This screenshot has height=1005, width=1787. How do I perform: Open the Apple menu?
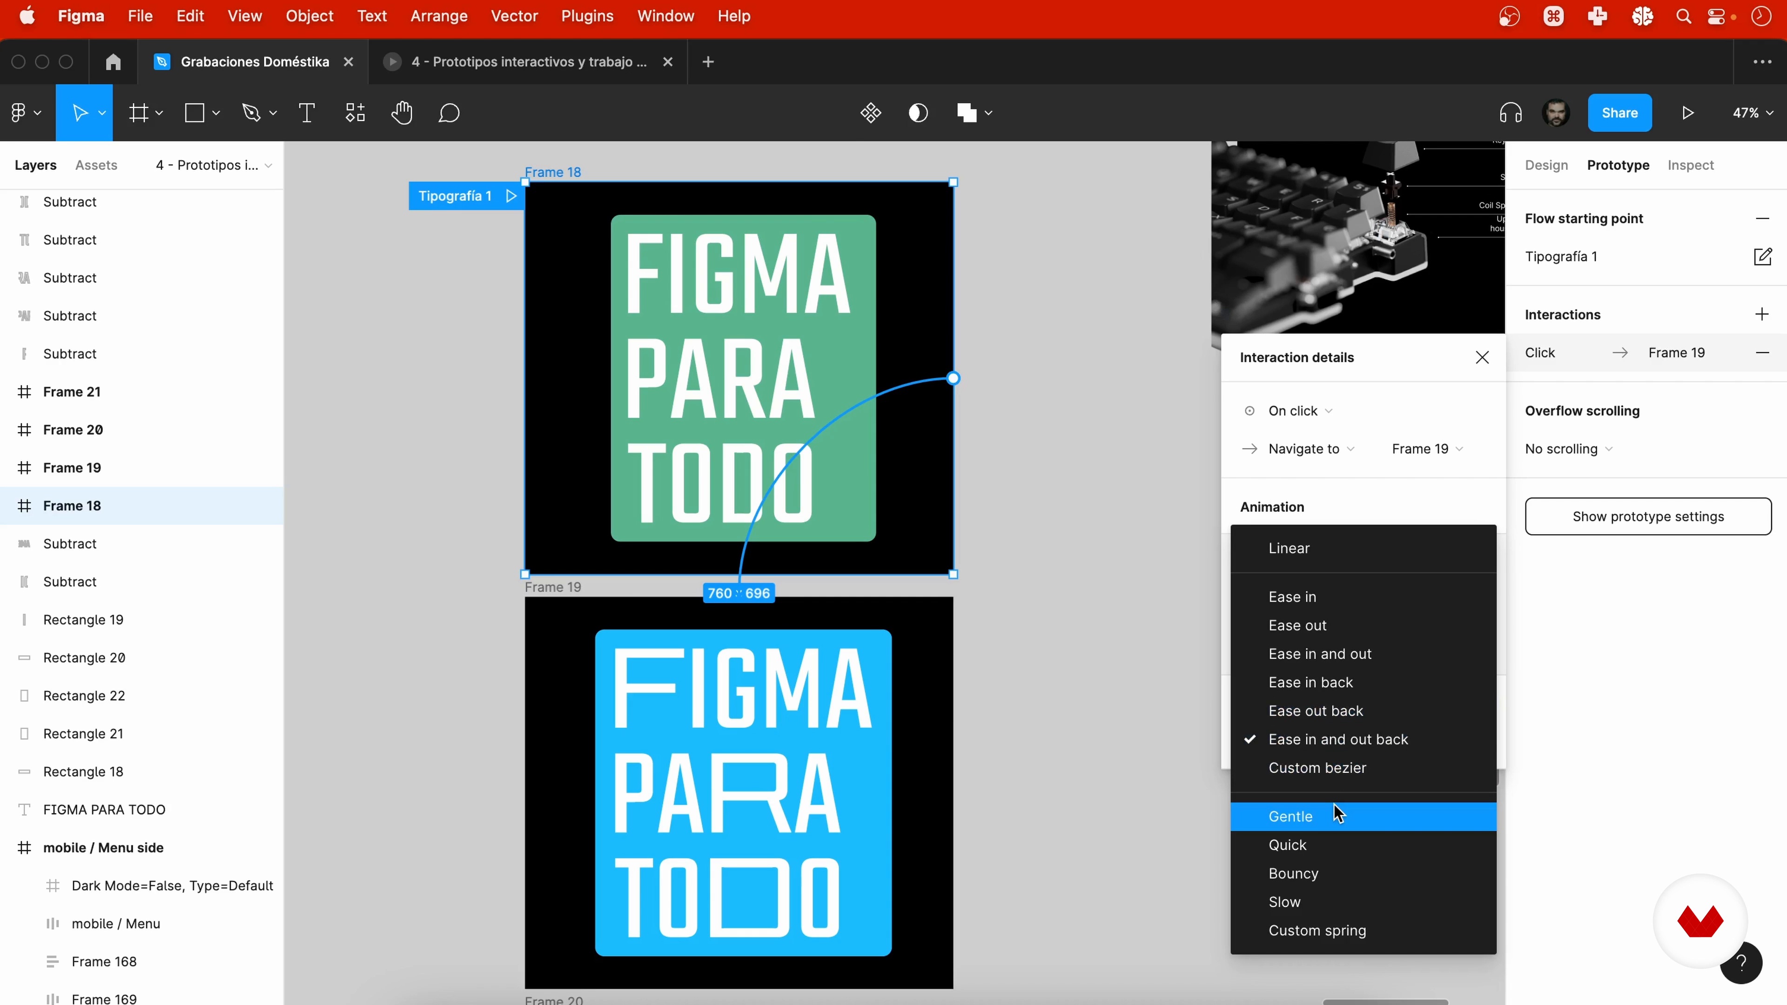pyautogui.click(x=27, y=15)
